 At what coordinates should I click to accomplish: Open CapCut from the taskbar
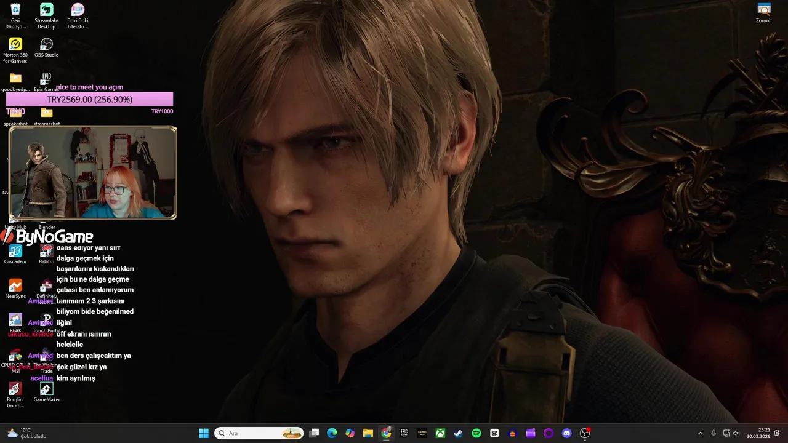pyautogui.click(x=494, y=433)
